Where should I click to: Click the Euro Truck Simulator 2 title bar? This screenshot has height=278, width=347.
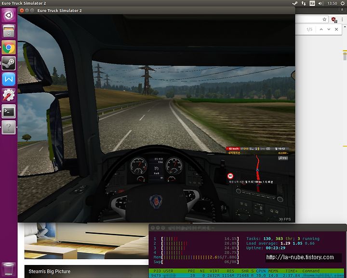(156, 11)
